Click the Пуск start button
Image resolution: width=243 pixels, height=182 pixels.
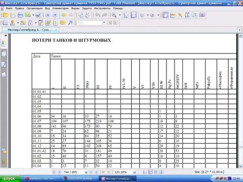10,179
